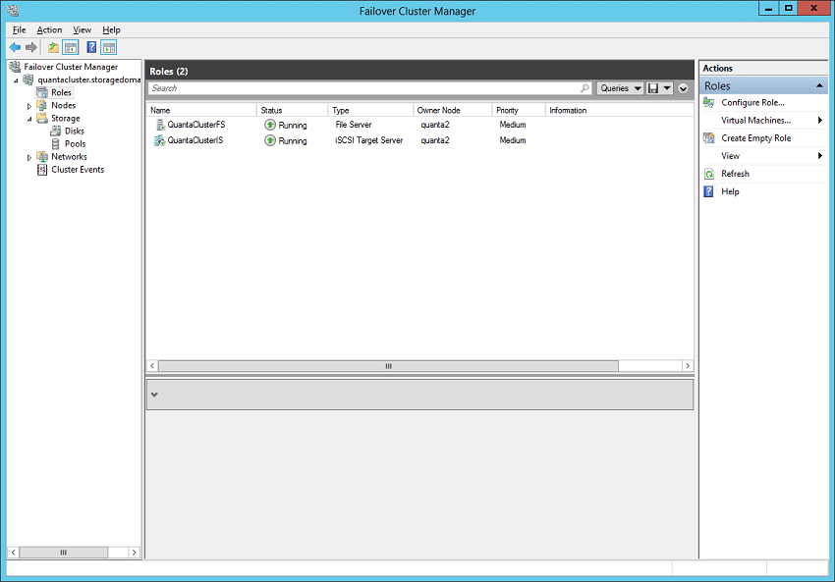
Task: Sort roles by Information column header
Action: 568,110
